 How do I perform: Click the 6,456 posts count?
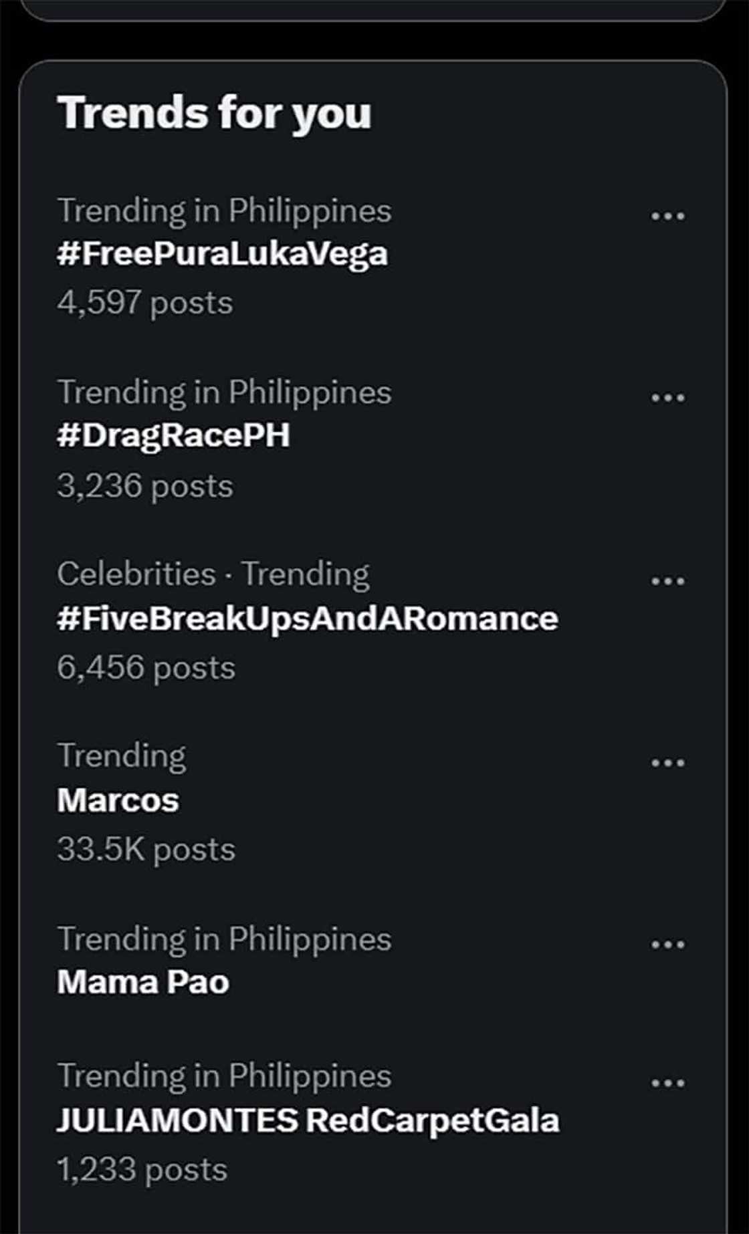[x=146, y=668]
